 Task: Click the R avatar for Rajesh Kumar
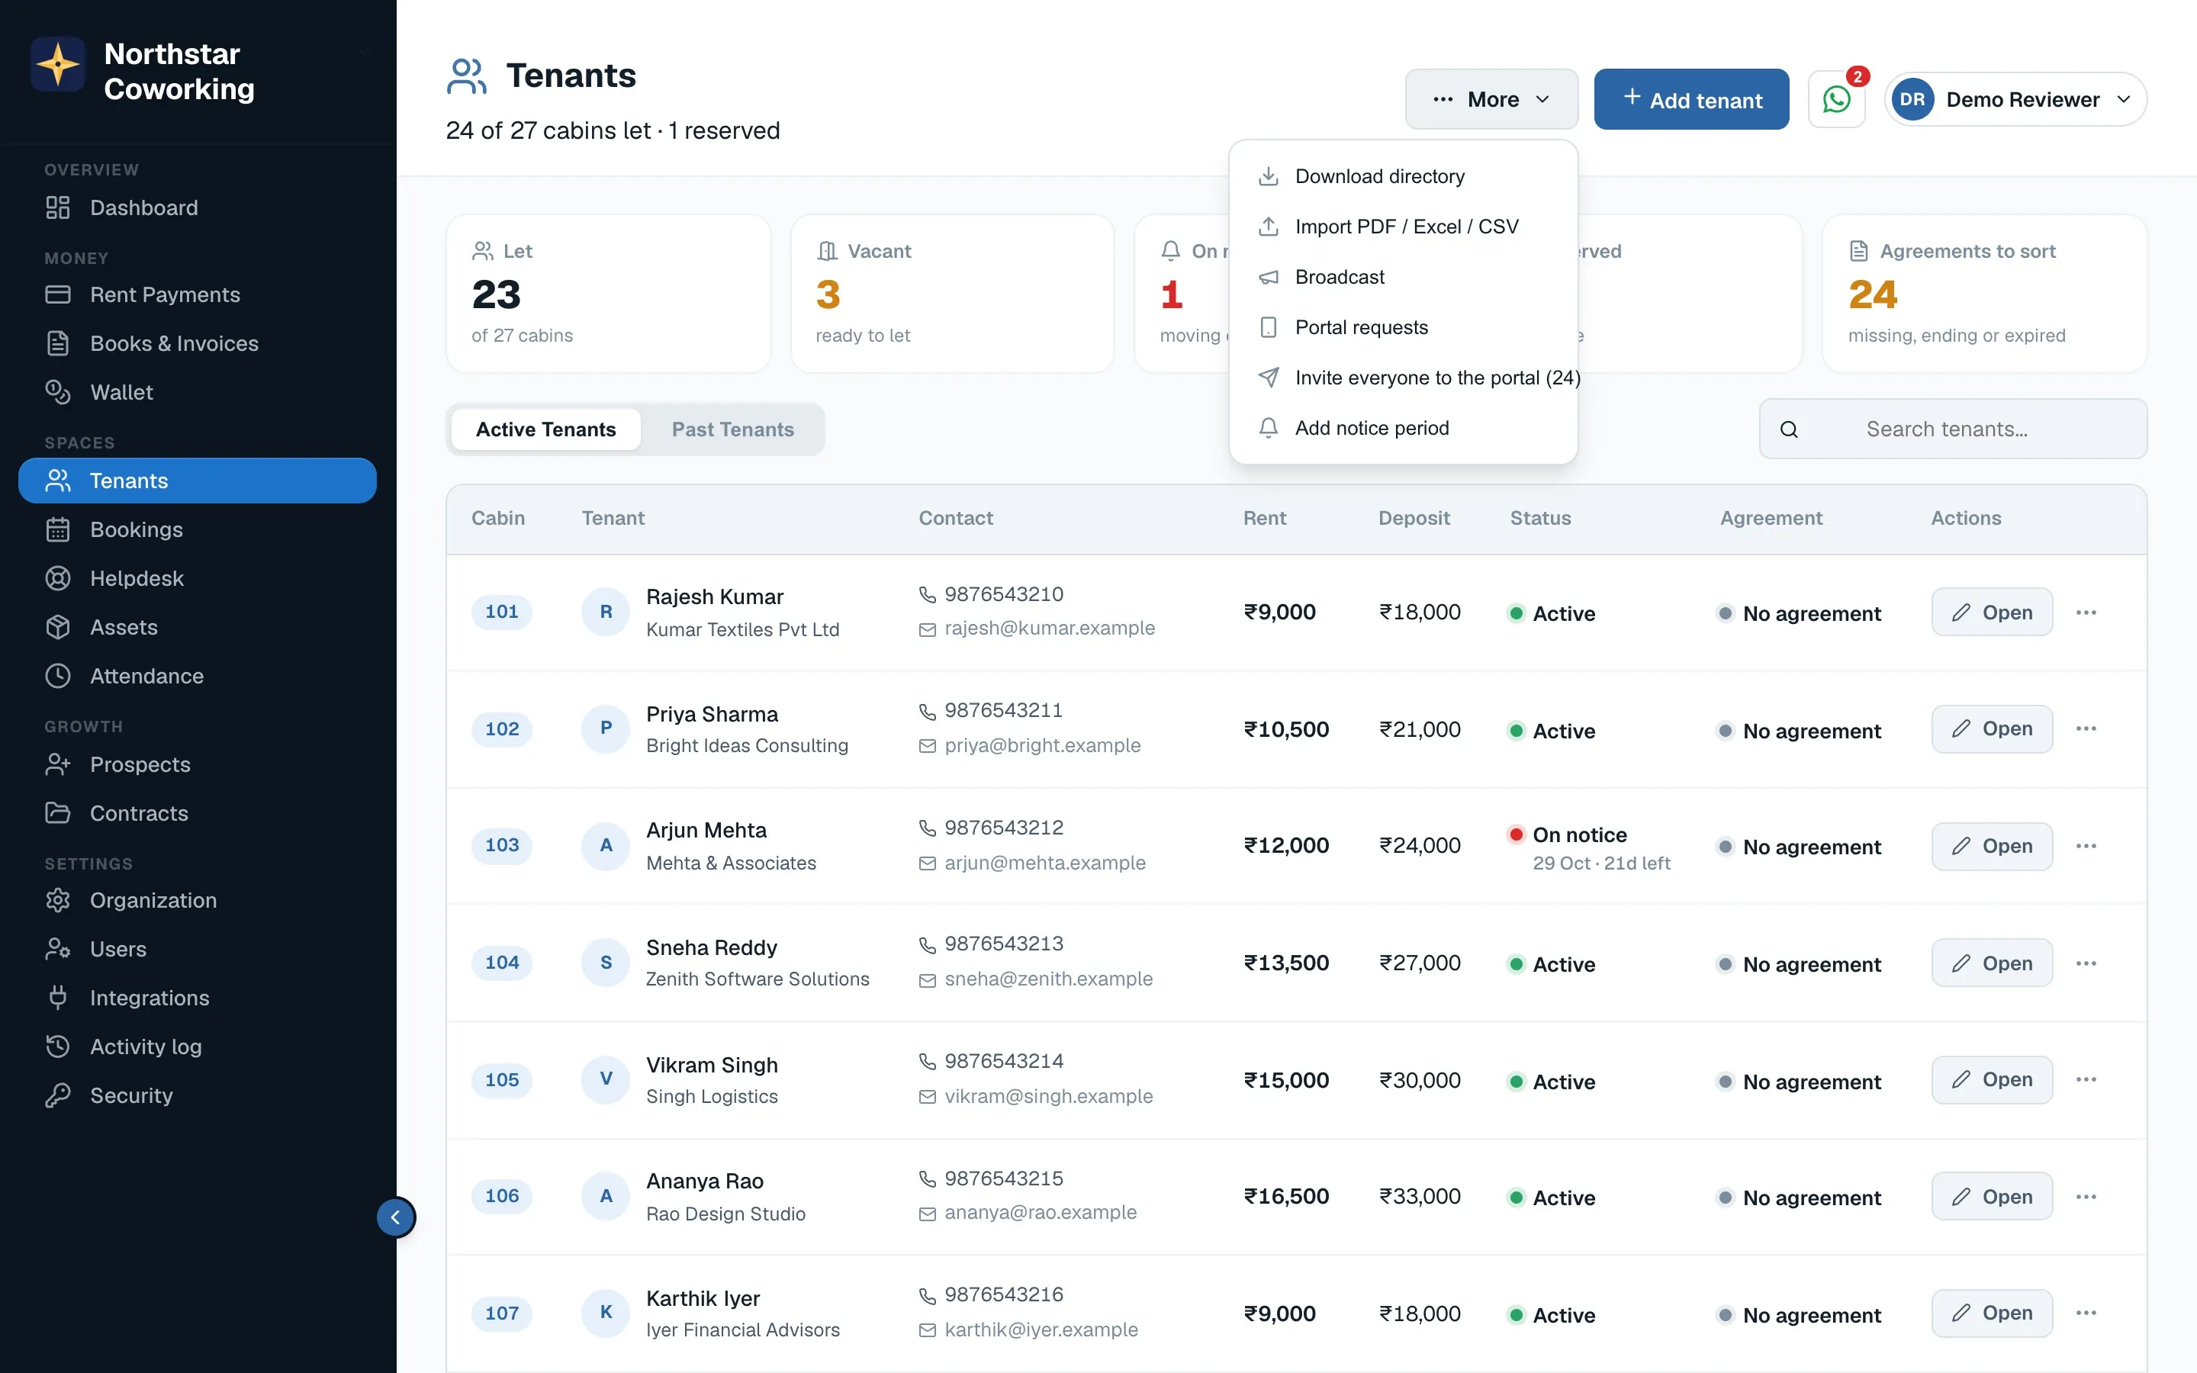(x=606, y=612)
